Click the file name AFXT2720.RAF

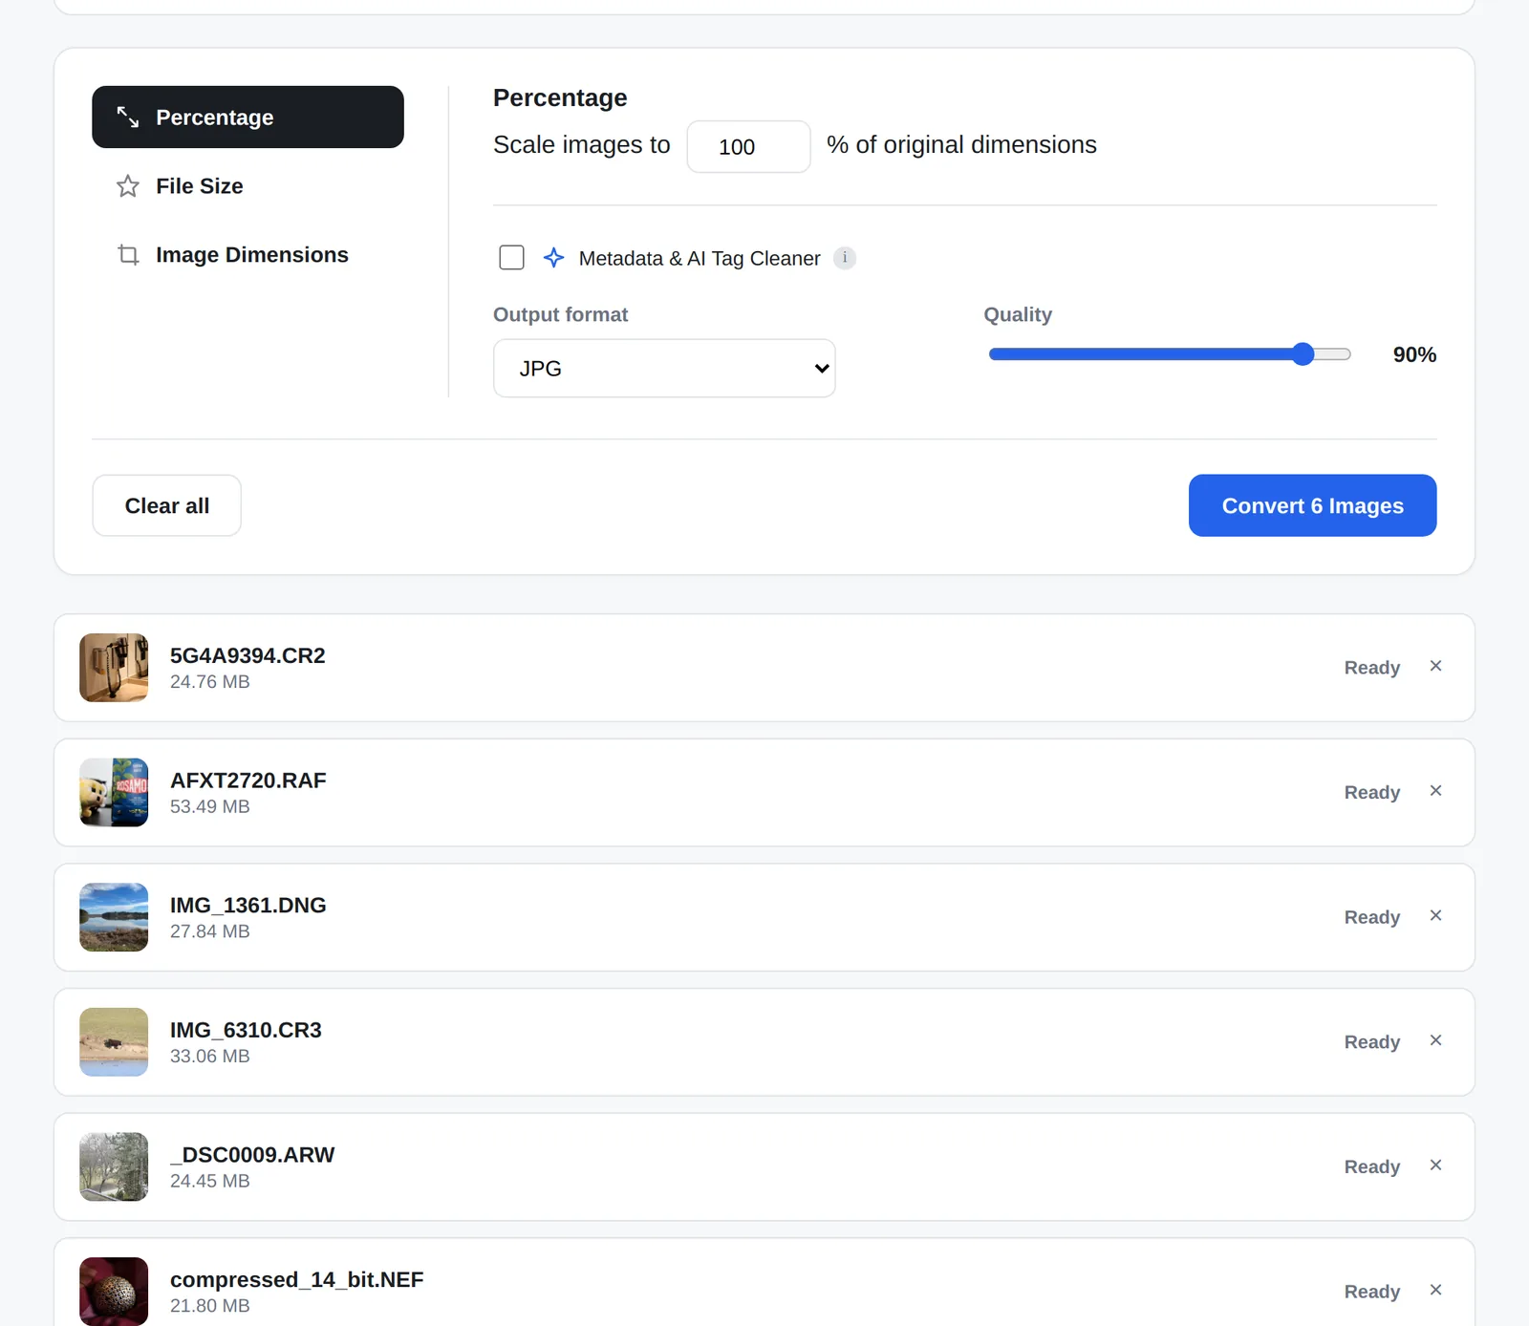[x=248, y=781]
